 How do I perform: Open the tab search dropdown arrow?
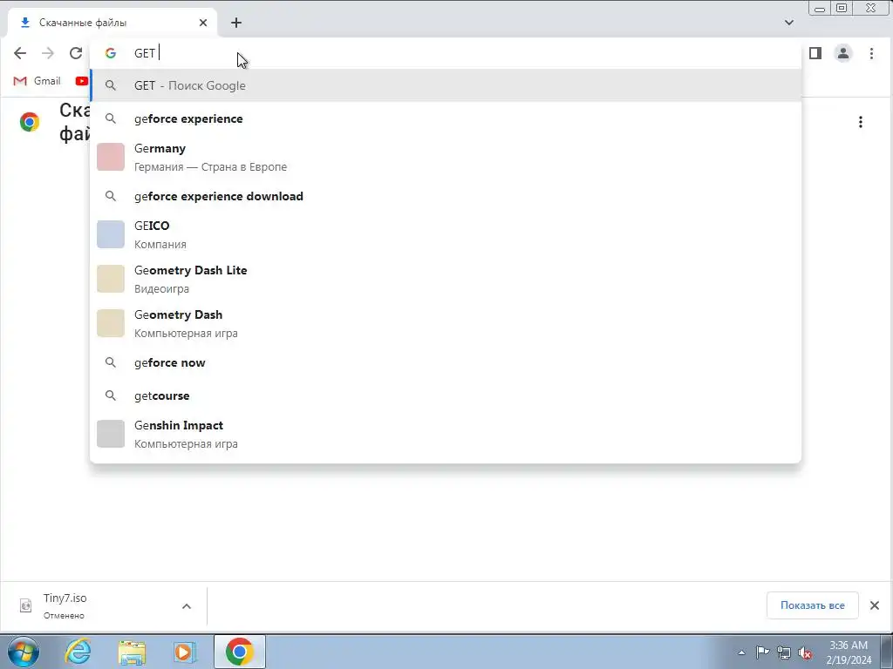click(788, 23)
